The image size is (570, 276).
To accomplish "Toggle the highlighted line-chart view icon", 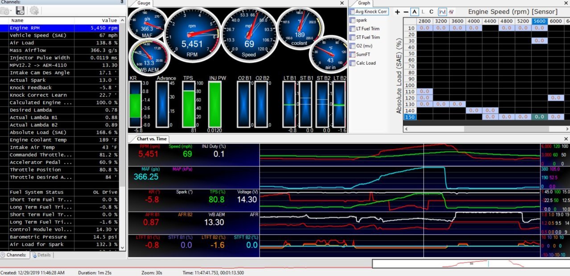I will click(442, 12).
